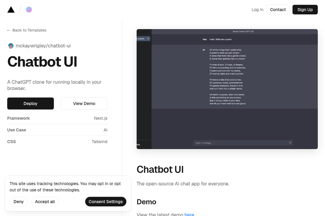Select the AI use case value

point(106,130)
